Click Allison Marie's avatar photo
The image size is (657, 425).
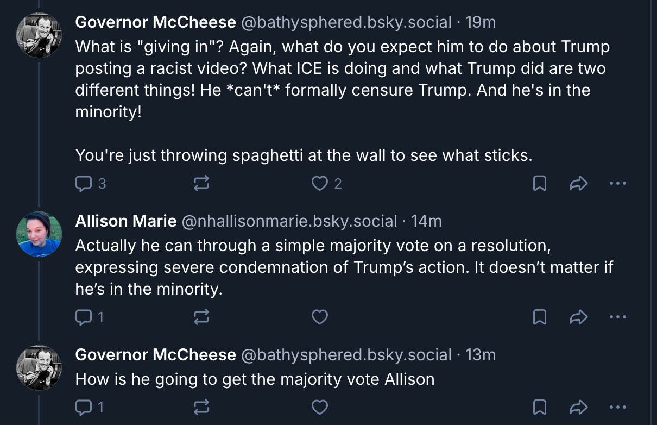click(x=39, y=234)
